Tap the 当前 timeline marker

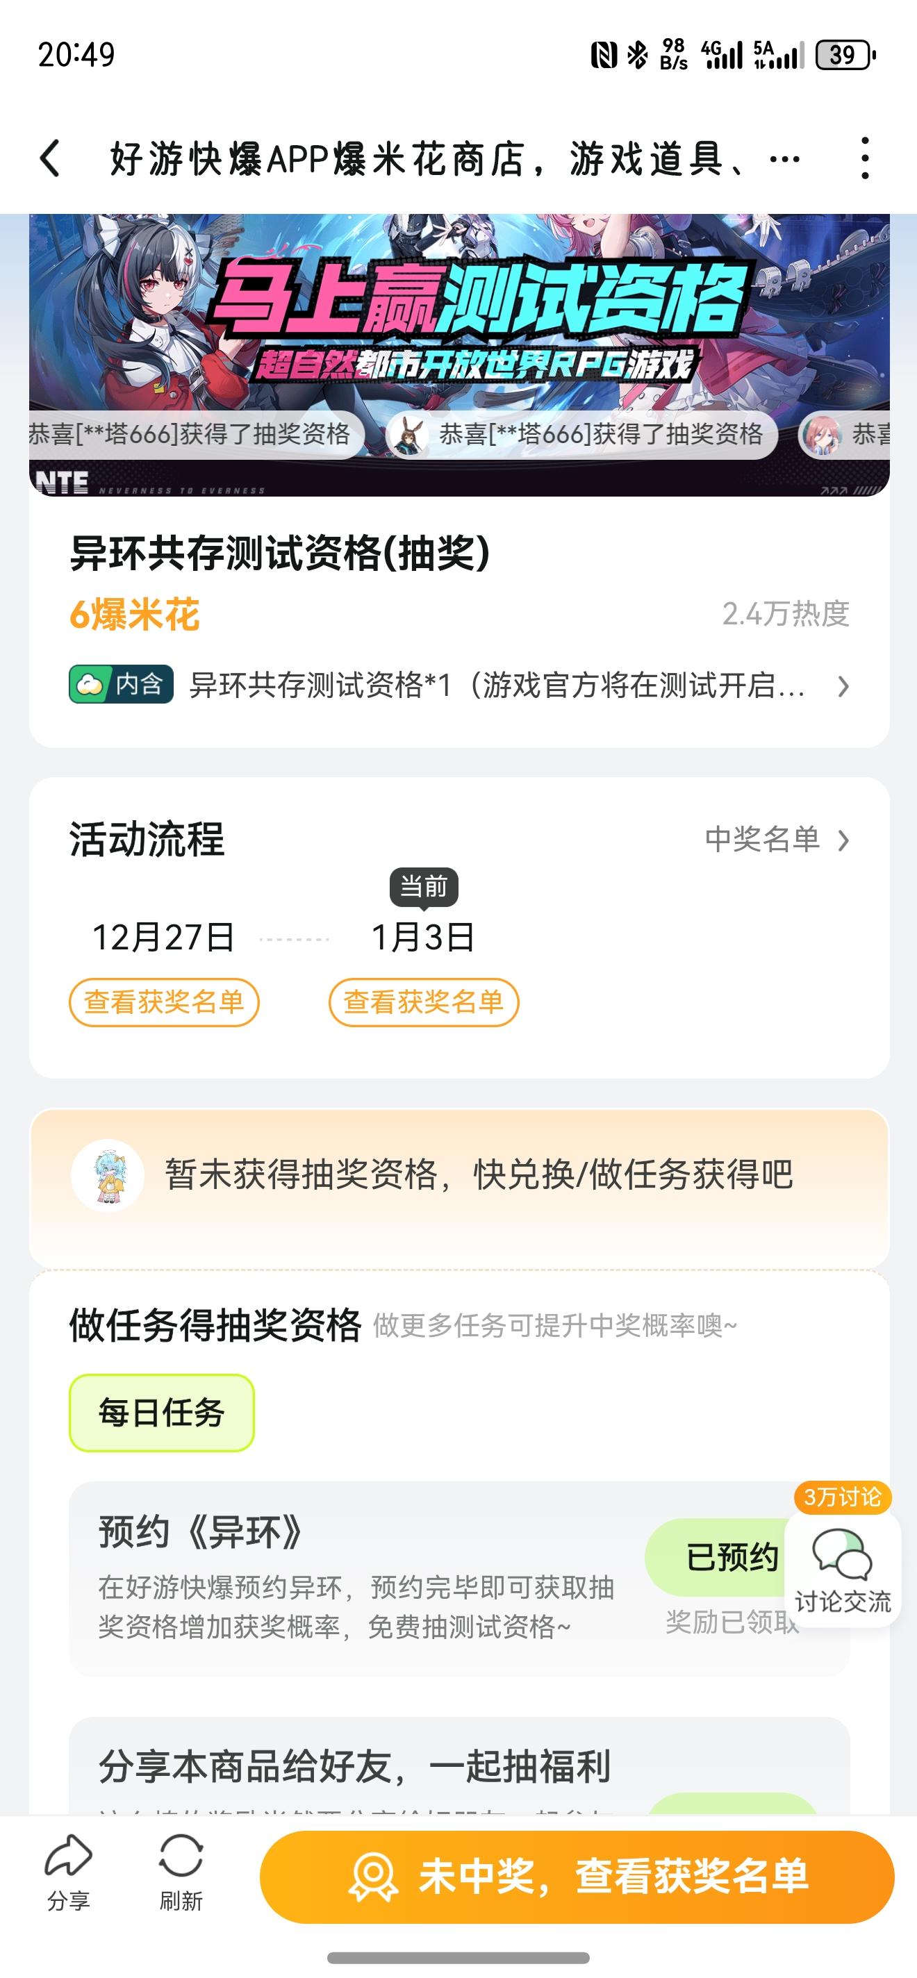pos(424,887)
